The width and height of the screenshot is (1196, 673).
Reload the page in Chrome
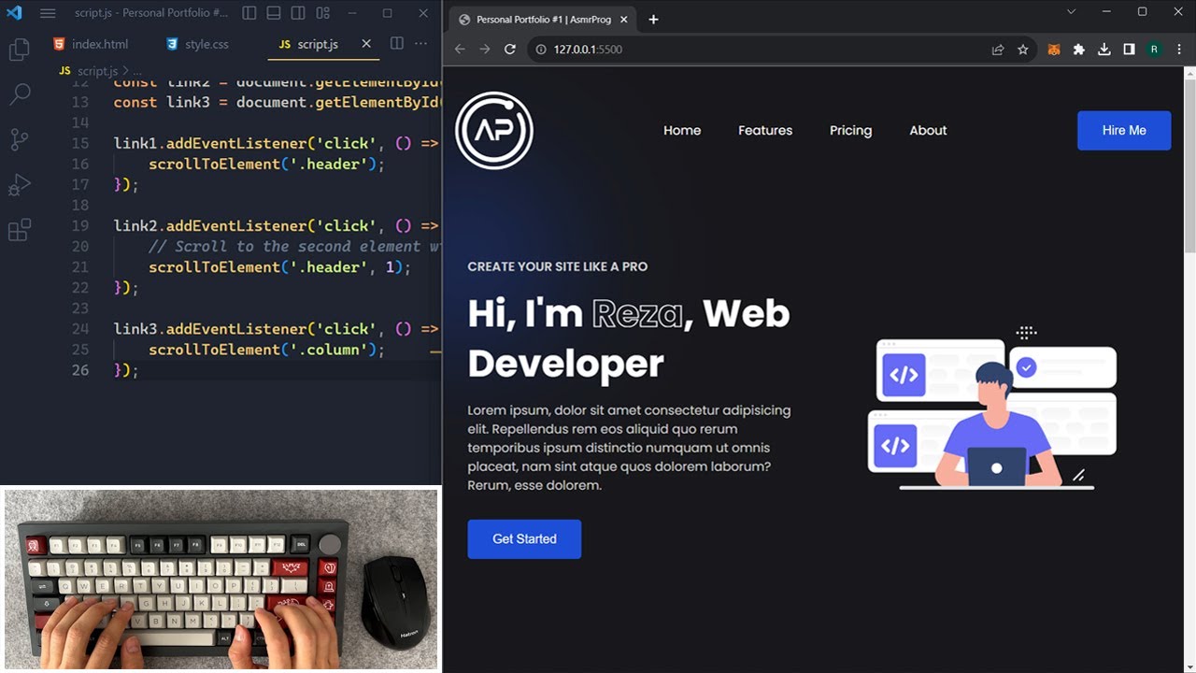(x=510, y=50)
